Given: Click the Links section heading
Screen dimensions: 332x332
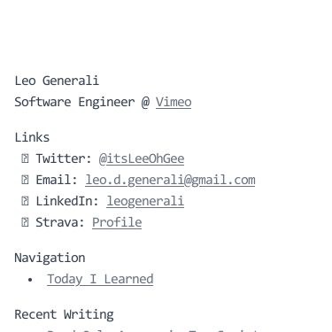Looking at the screenshot, I should (32, 137).
